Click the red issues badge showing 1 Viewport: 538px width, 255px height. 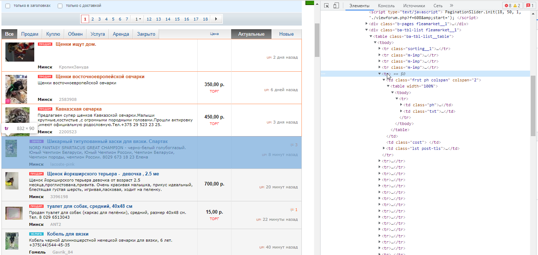(530, 5)
